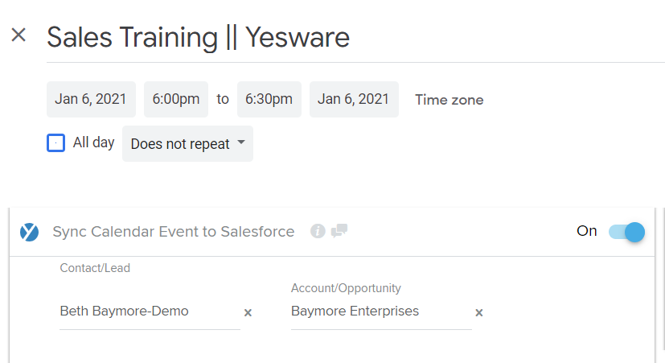This screenshot has height=363, width=665.
Task: Click the Account/Opportunity field Baymore Enterprises
Action: coord(381,311)
